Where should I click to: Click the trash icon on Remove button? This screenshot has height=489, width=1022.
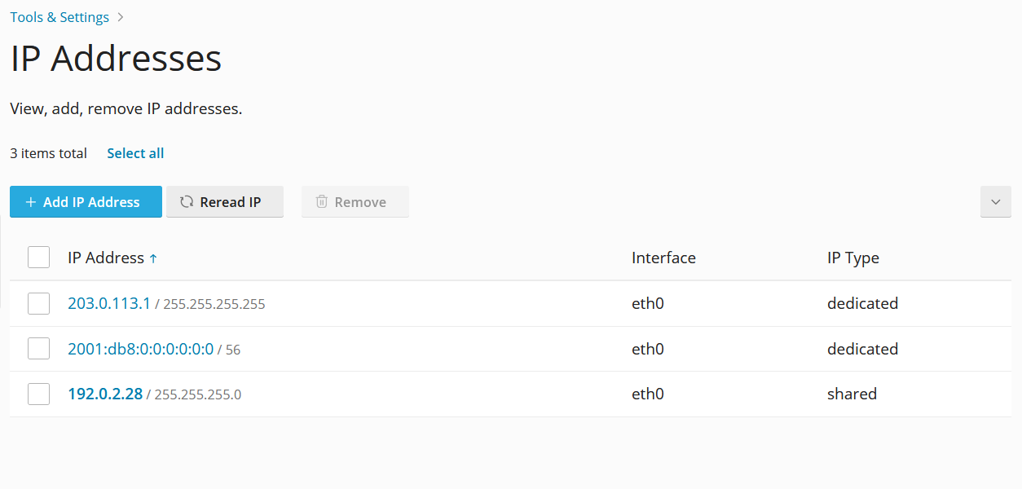click(322, 201)
